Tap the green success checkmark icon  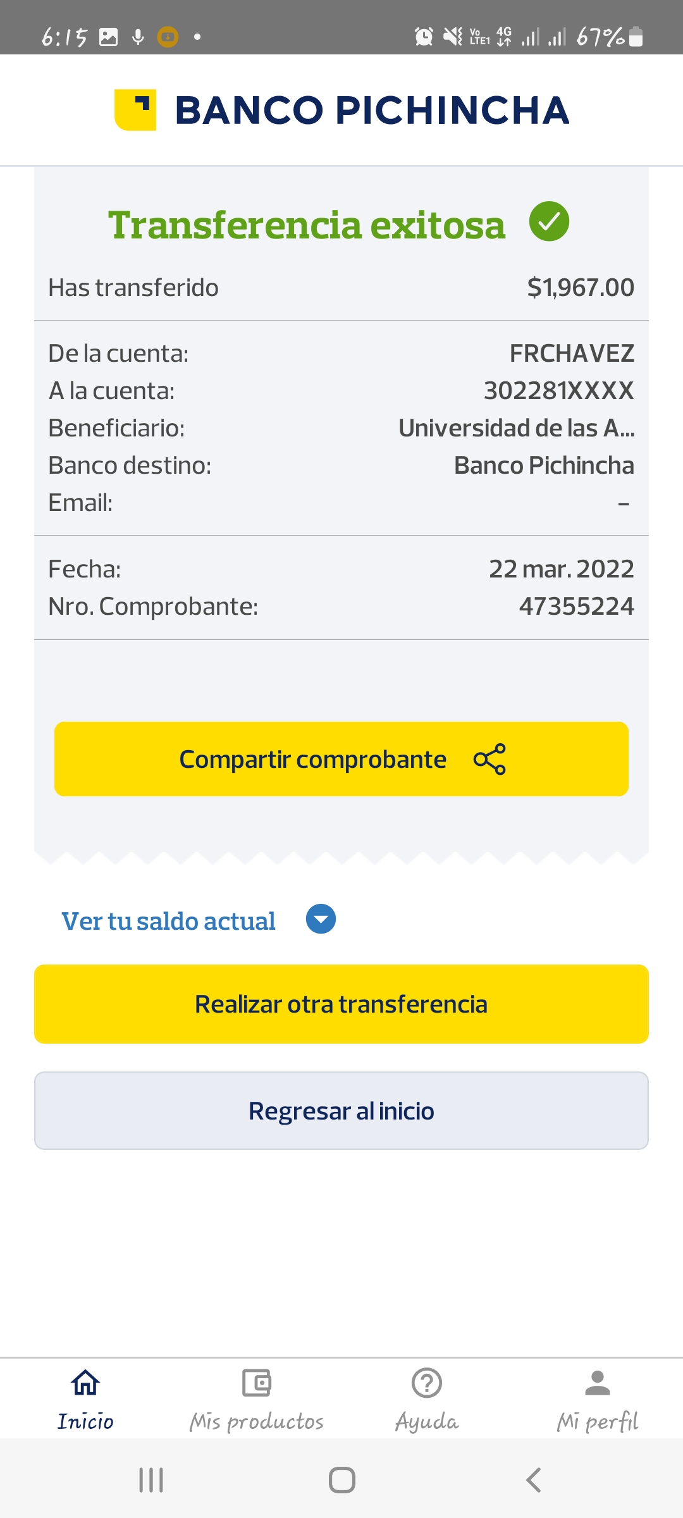click(549, 221)
